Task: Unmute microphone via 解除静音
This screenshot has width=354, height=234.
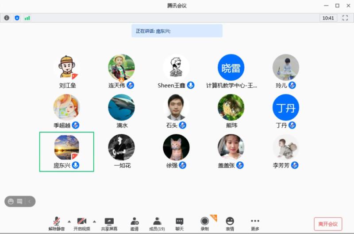Action: [x=57, y=224]
